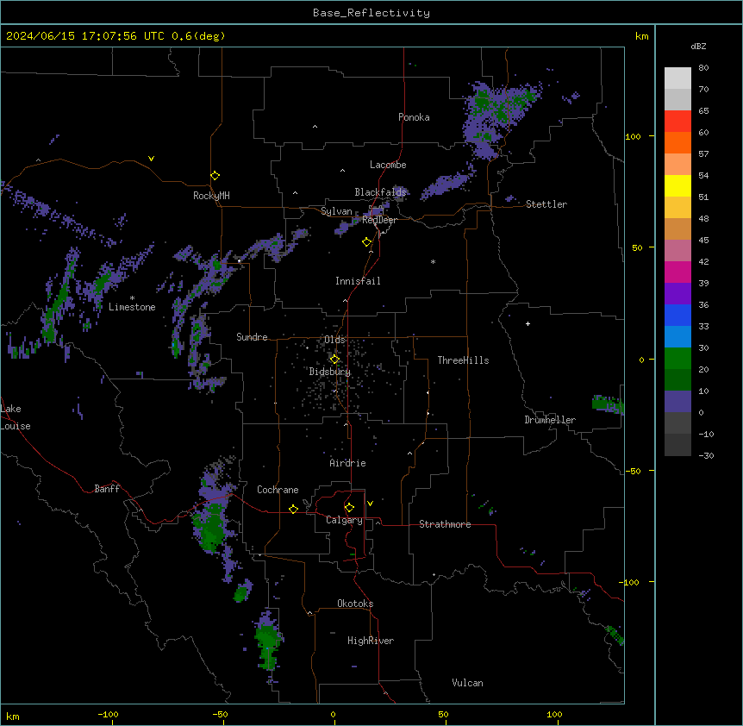
Task: Click the green radar echo southwest of Okotoks
Action: (268, 642)
